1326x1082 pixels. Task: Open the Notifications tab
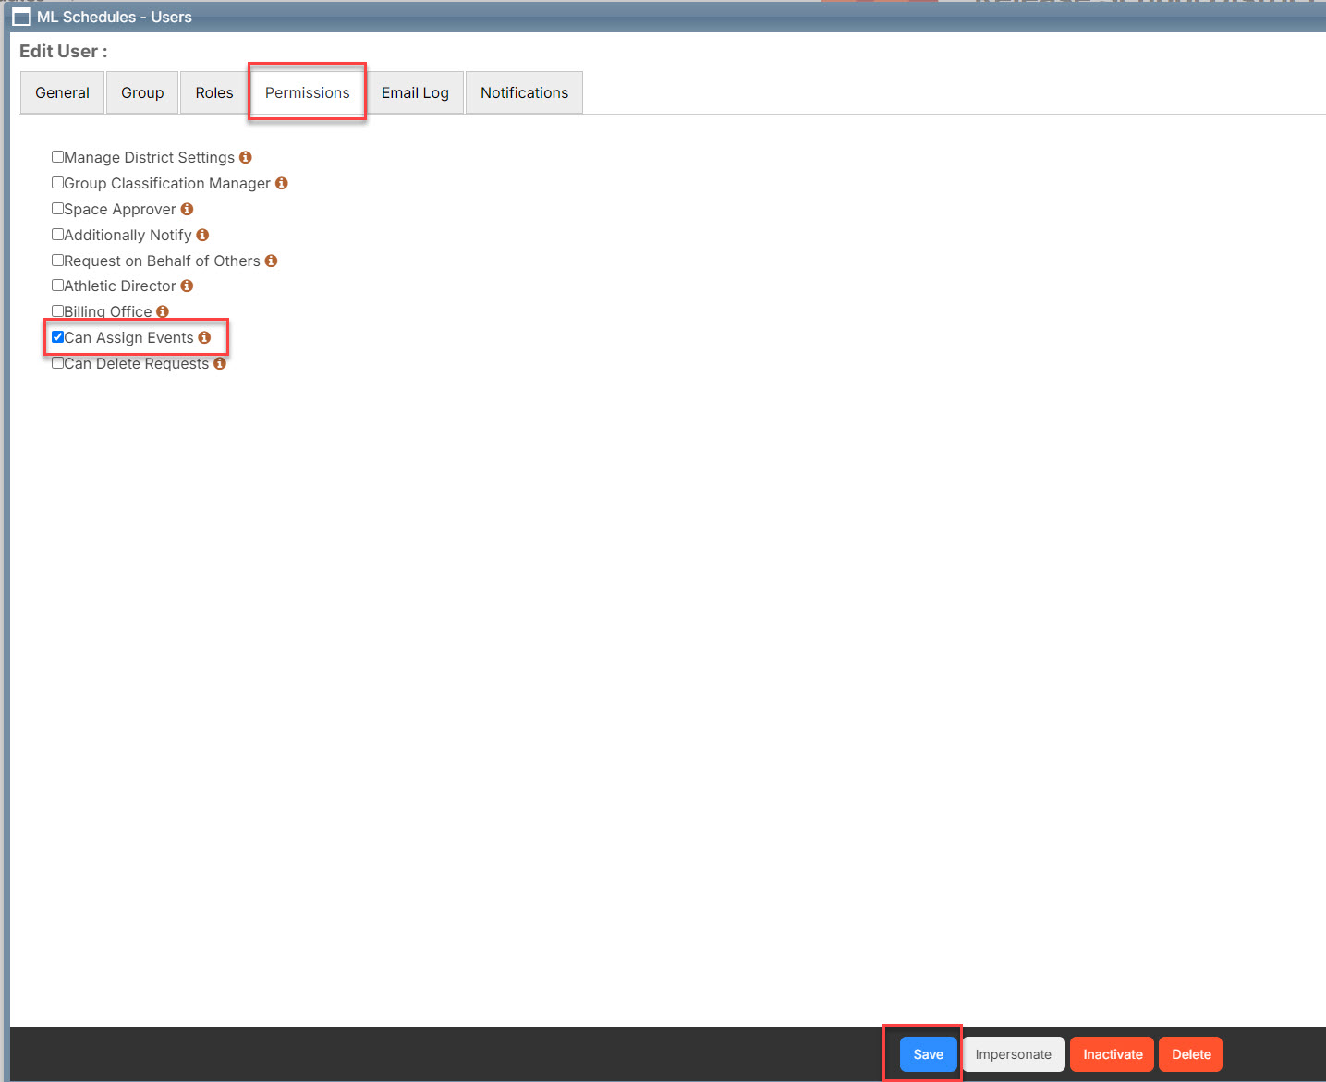[524, 92]
